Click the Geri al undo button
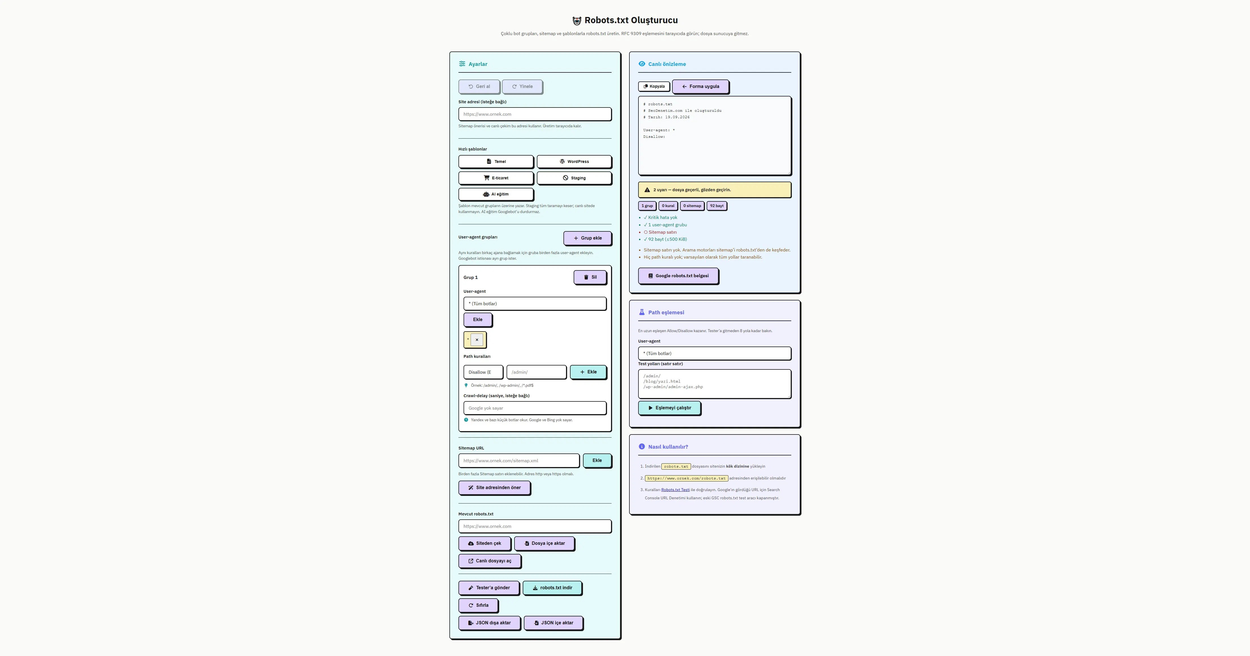 [x=479, y=86]
